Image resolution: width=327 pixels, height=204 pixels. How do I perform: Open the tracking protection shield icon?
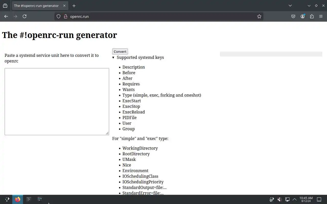pyautogui.click(x=59, y=16)
